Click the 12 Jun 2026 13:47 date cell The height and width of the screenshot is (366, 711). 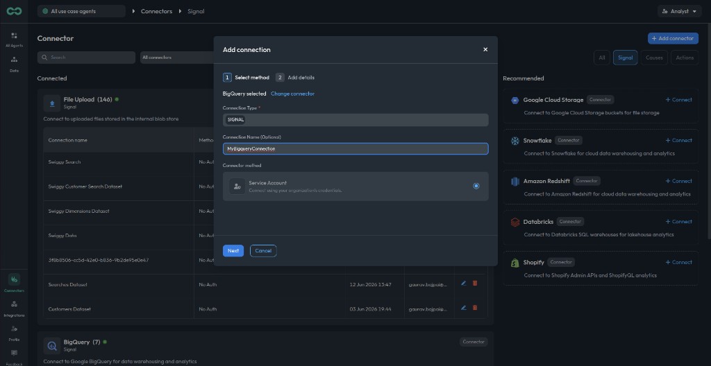370,284
